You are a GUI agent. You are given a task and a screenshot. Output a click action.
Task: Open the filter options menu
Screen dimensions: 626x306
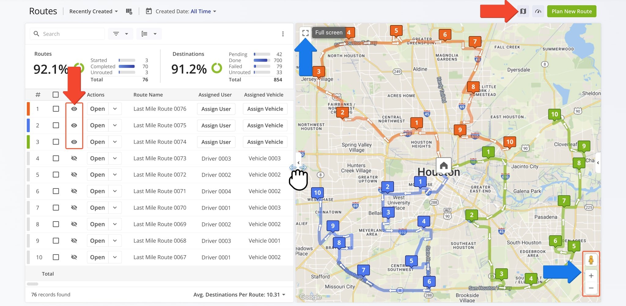point(120,34)
